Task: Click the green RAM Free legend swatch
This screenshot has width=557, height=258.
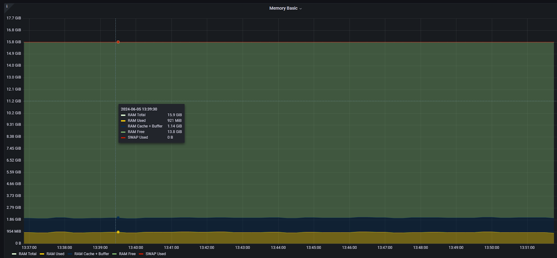Action: (x=114, y=254)
